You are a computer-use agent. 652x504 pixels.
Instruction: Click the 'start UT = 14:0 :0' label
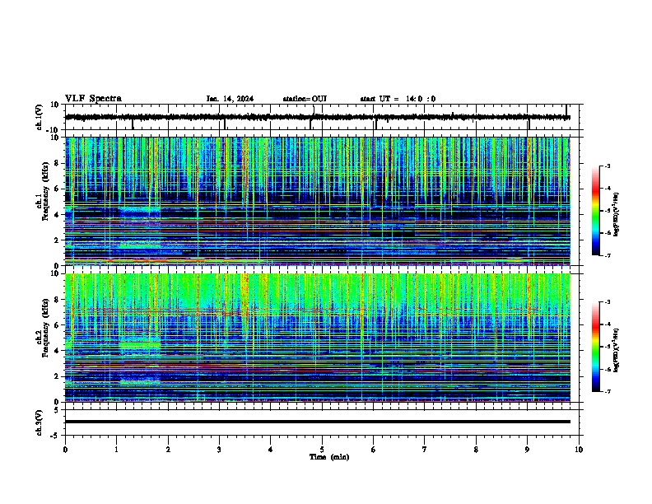pos(398,99)
